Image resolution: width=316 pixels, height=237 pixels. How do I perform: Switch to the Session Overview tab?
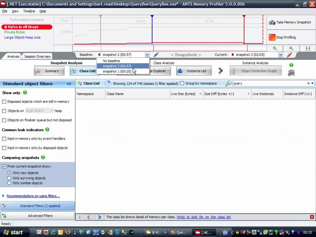[38, 56]
